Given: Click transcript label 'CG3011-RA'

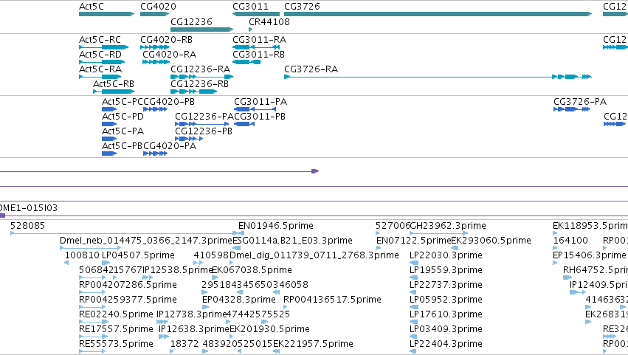Looking at the screenshot, I should point(260,40).
